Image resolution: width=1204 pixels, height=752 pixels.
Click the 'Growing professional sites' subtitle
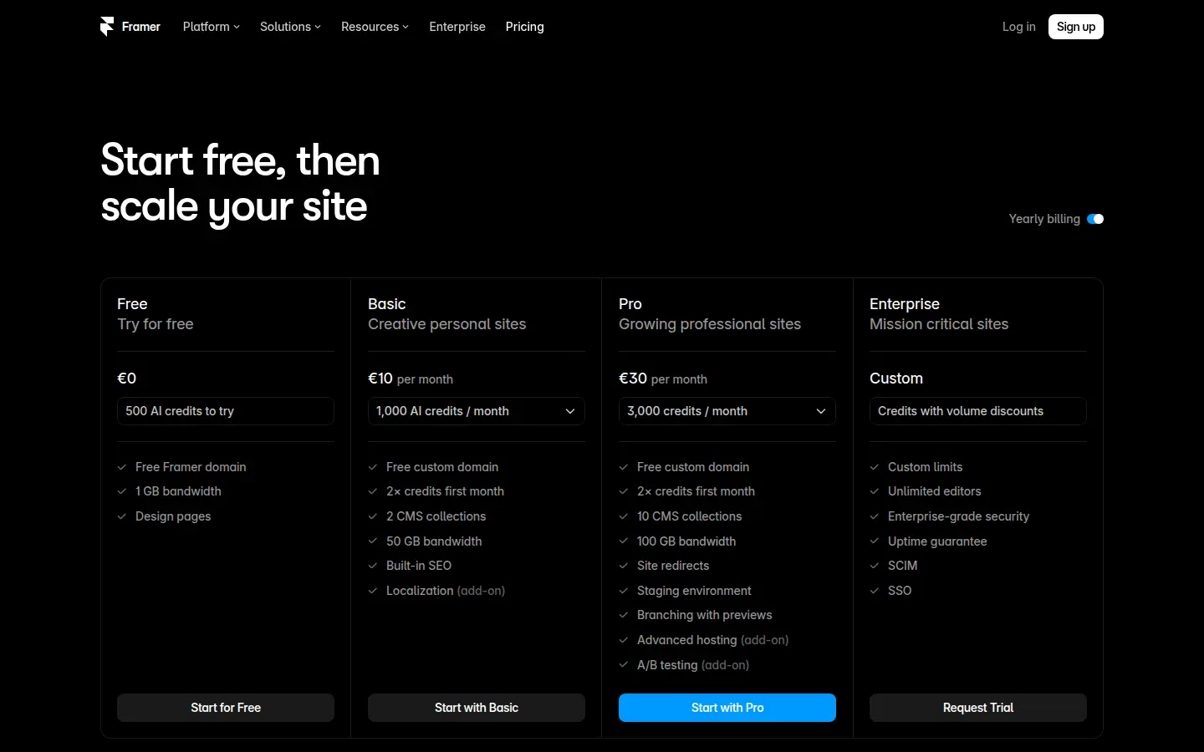coord(710,324)
